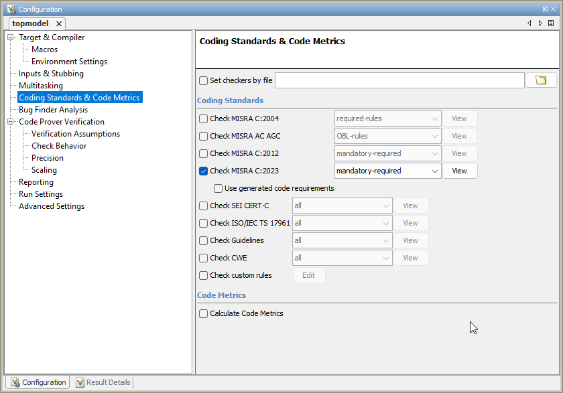Click View button for SEI CERT-C
Screen dimensions: 563x393
410,206
